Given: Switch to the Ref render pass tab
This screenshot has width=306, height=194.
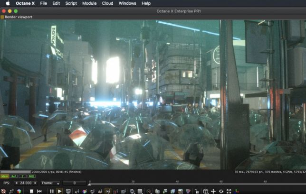Looking at the screenshot, I should (x=14, y=176).
